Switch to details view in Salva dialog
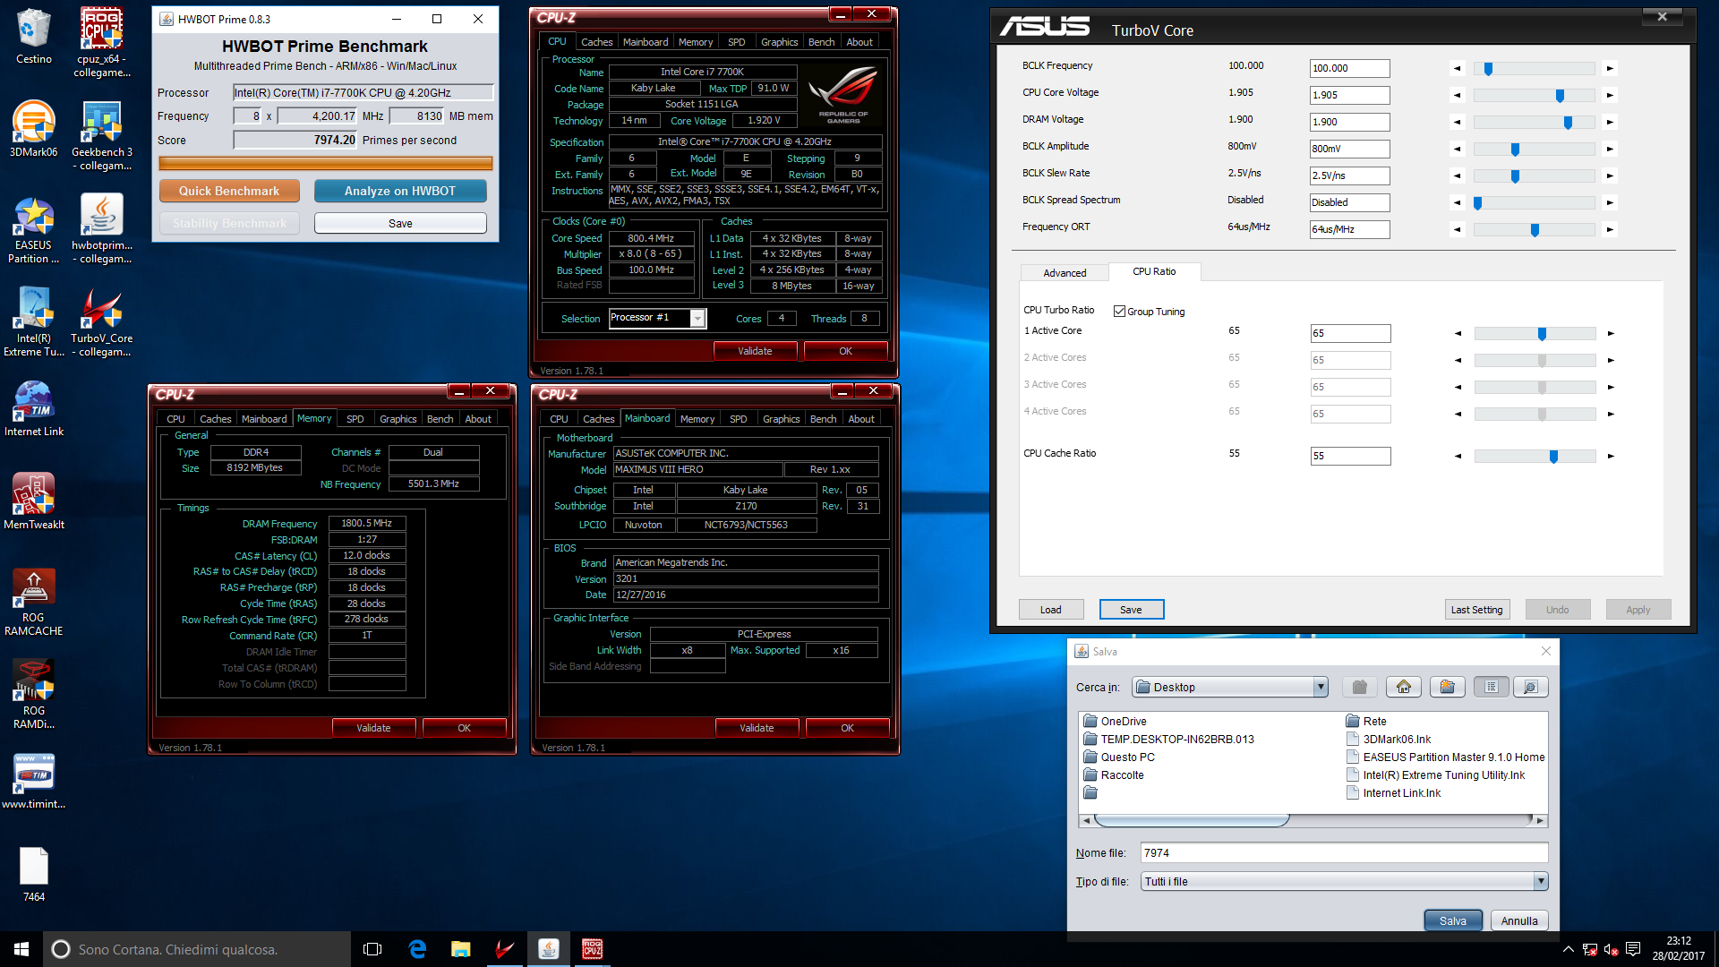 (x=1530, y=687)
